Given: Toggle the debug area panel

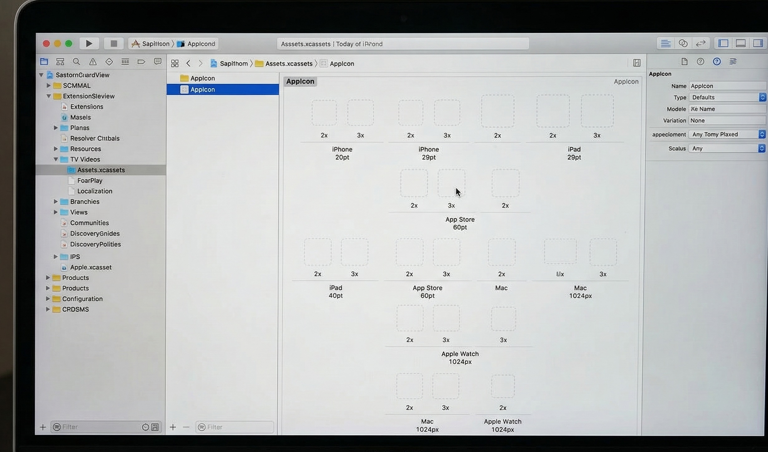Looking at the screenshot, I should 741,43.
